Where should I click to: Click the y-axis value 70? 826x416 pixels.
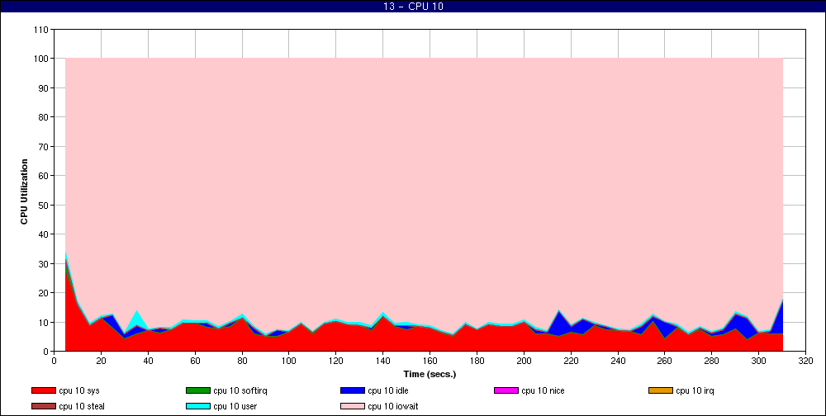pyautogui.click(x=45, y=147)
